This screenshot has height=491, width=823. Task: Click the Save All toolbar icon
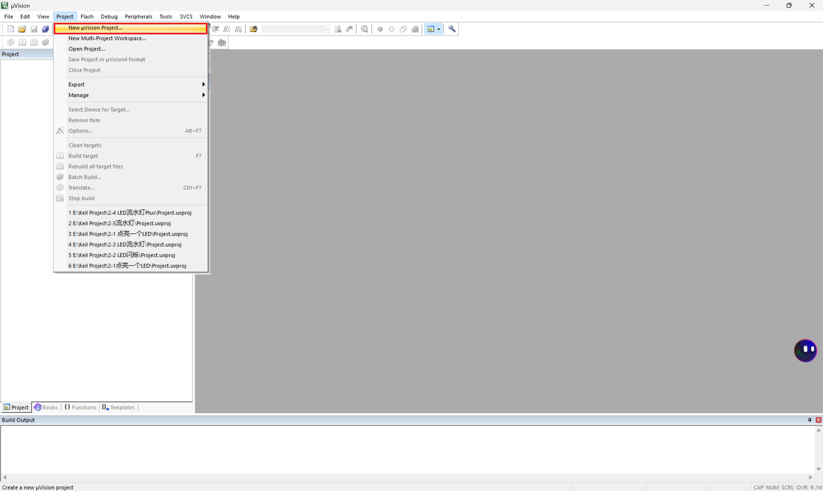pyautogui.click(x=45, y=29)
